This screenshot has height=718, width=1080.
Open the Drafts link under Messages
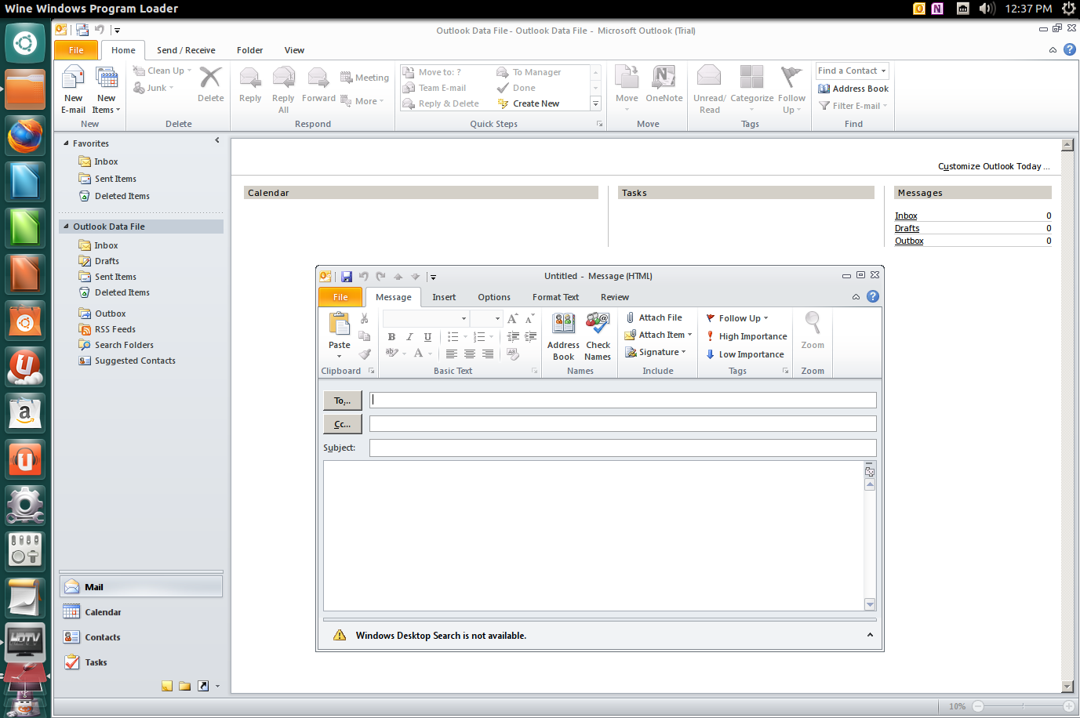pos(907,228)
